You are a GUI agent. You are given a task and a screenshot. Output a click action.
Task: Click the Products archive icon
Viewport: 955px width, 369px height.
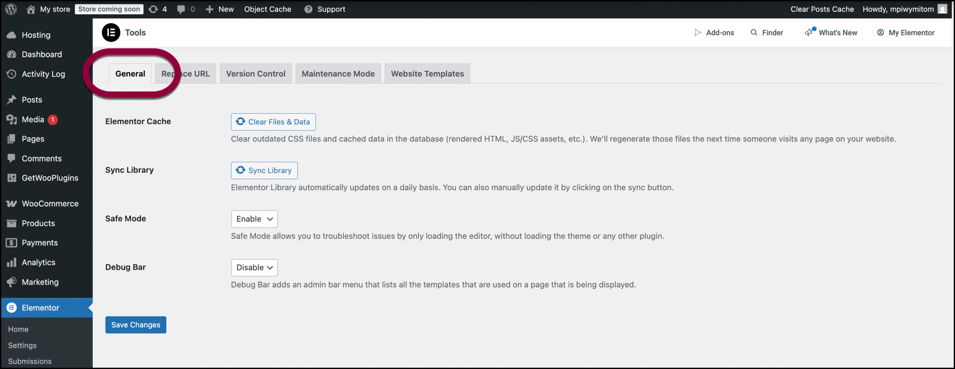pyautogui.click(x=12, y=223)
